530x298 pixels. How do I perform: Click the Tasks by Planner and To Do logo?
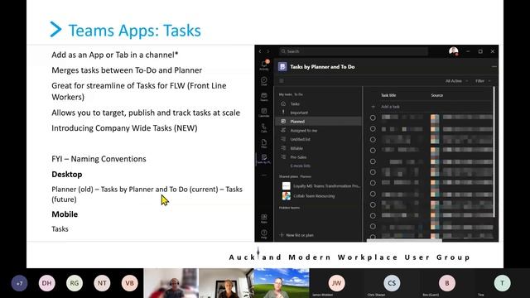[x=282, y=66]
